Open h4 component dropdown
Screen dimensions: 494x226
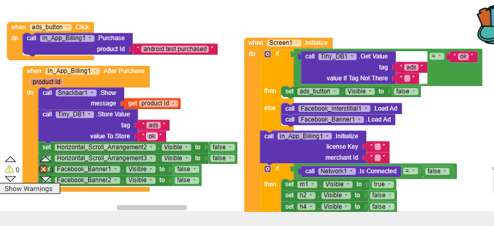tap(306, 207)
